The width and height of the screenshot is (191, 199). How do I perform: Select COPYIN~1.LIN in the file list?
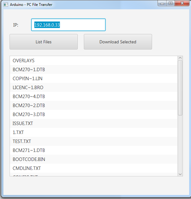pyautogui.click(x=93, y=79)
